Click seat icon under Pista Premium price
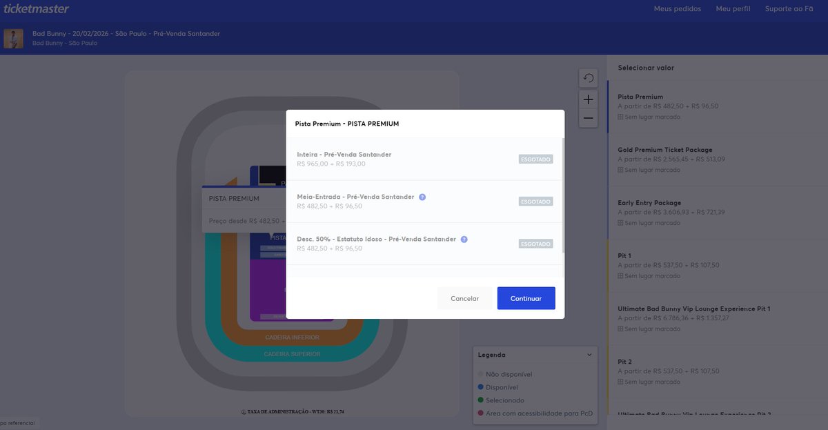Screen dimensions: 828x430 [x=620, y=117]
